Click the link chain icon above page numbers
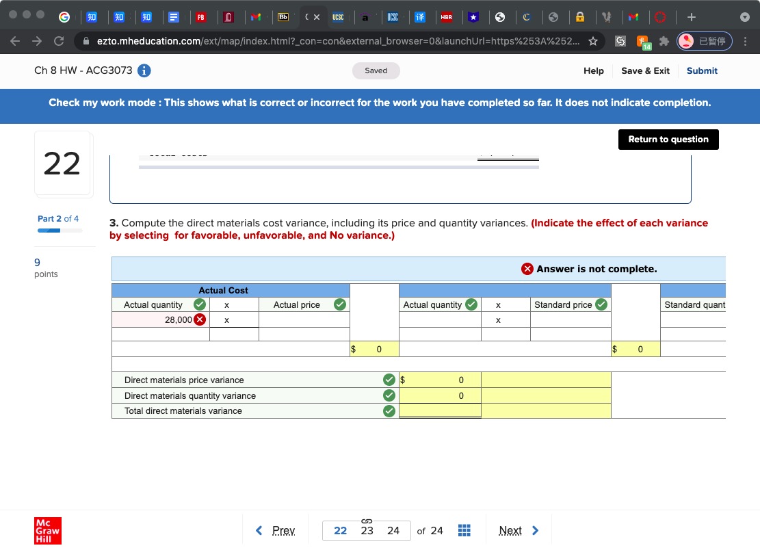 tap(367, 521)
